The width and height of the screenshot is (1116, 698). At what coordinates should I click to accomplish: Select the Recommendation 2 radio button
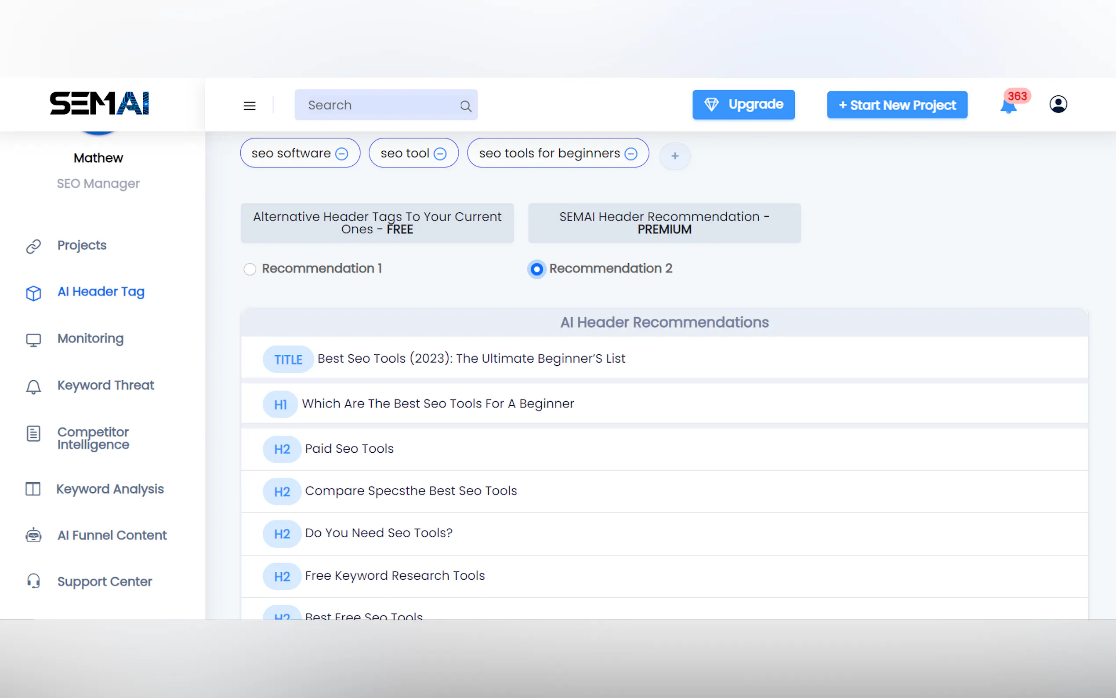click(536, 269)
